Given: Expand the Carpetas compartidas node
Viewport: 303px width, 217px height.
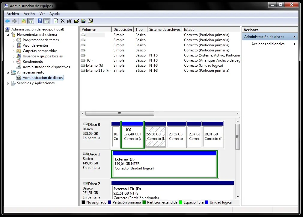Looking at the screenshot, I should [x=13, y=51].
